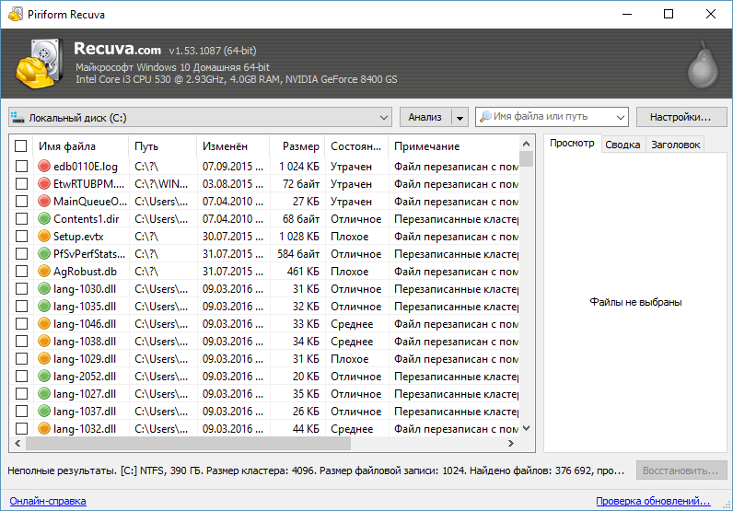
Task: Switch to the Заголовок tab
Action: click(675, 145)
